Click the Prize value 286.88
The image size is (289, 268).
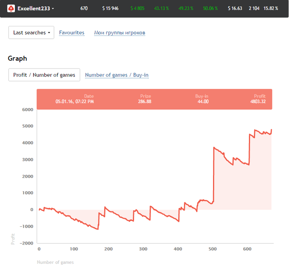pos(144,101)
